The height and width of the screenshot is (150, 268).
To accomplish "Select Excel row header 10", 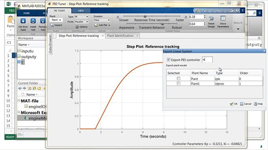I will tap(8, 101).
